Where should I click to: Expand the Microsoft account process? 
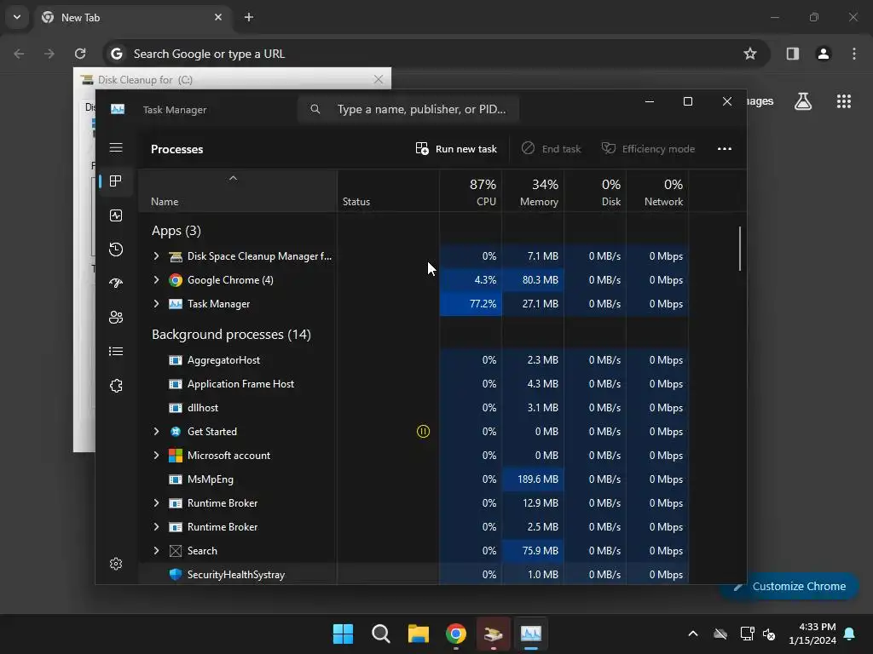[x=156, y=456]
